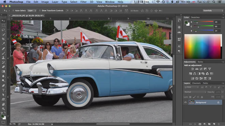Open the Essentials workspace dropdown
Image resolution: width=225 pixels, height=126 pixels.
213,11
